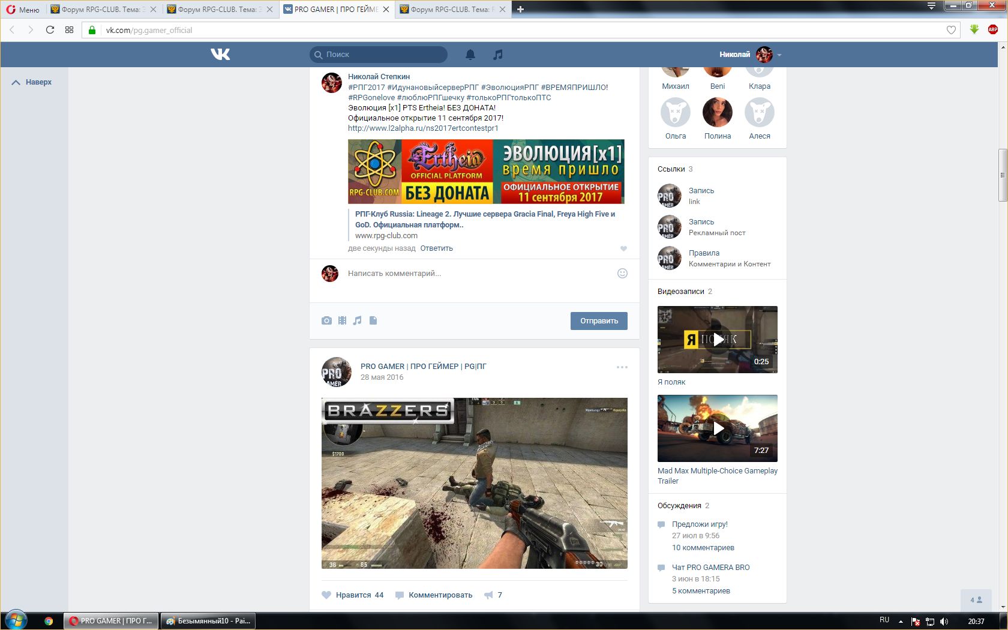Open Николай Степкин profile name
1008x630 pixels.
(379, 77)
